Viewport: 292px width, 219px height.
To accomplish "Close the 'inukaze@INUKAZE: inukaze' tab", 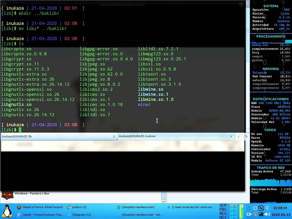I will [231, 136].
